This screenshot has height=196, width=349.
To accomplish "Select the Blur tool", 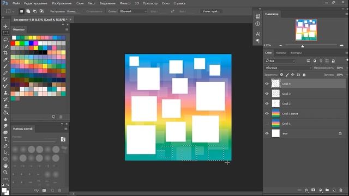I will 5,119.
